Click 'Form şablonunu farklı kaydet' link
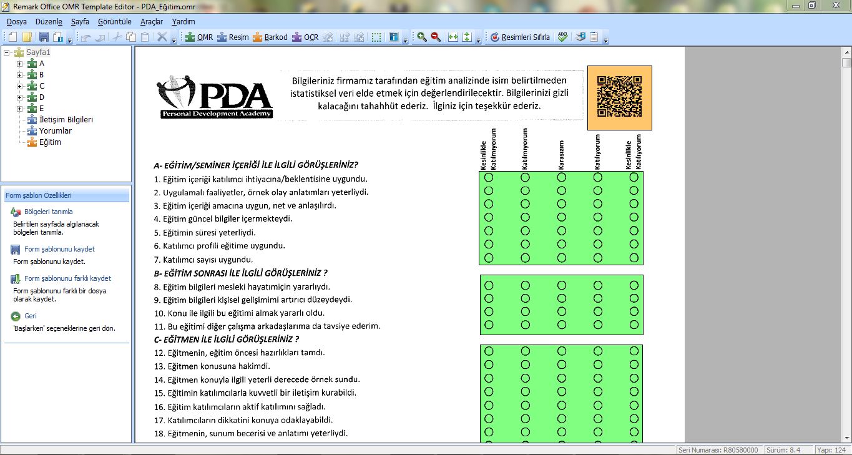 click(67, 278)
